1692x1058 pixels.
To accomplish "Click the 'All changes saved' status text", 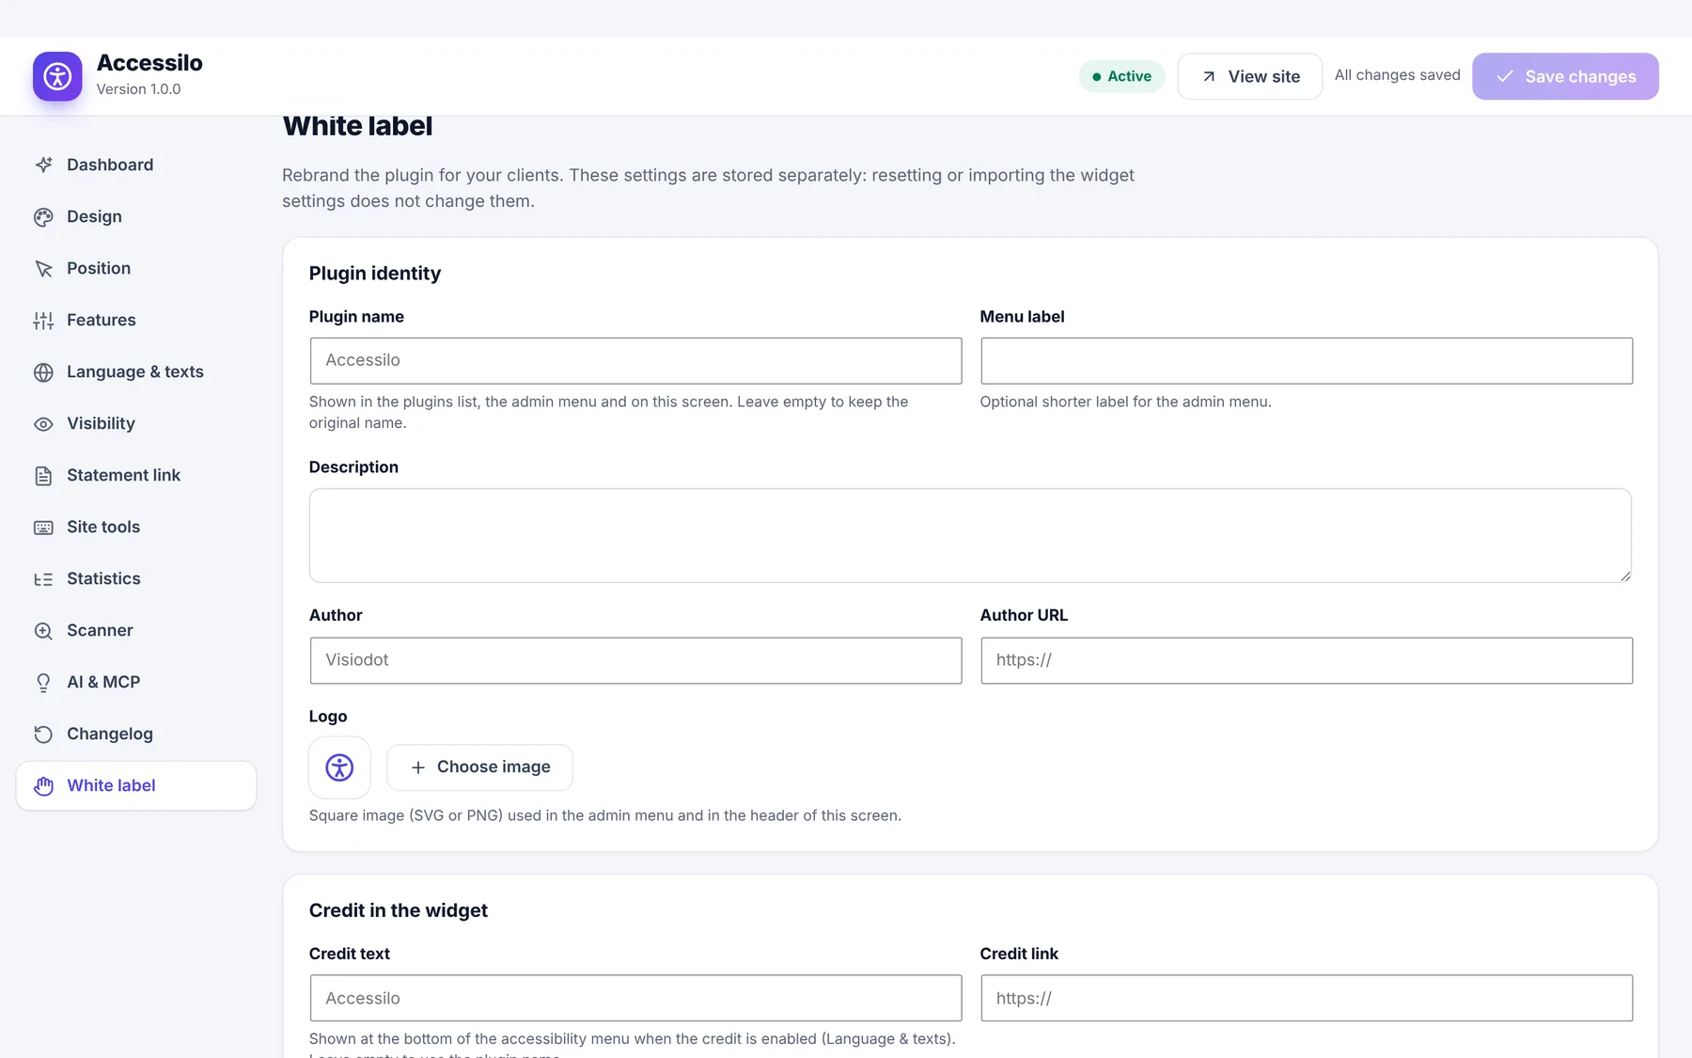I will tap(1397, 75).
